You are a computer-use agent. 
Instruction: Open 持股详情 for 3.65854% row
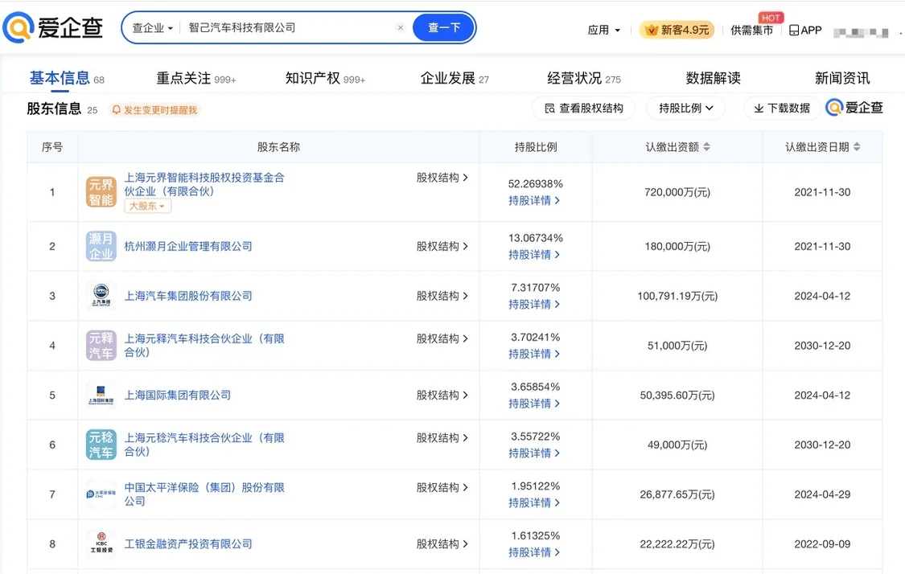tap(534, 404)
